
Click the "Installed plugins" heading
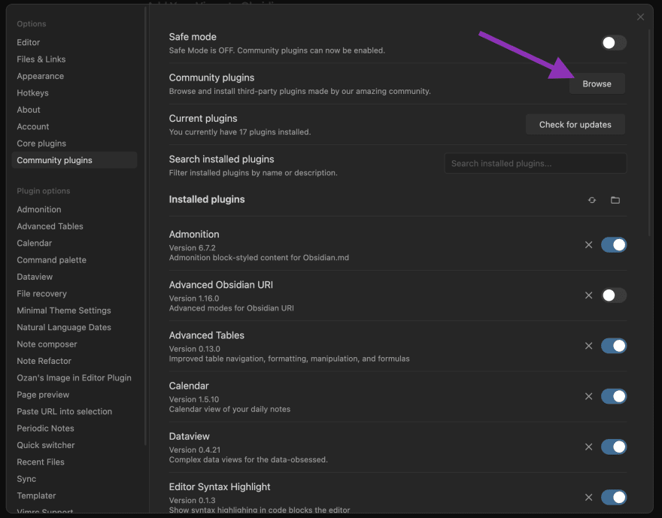[x=207, y=199]
